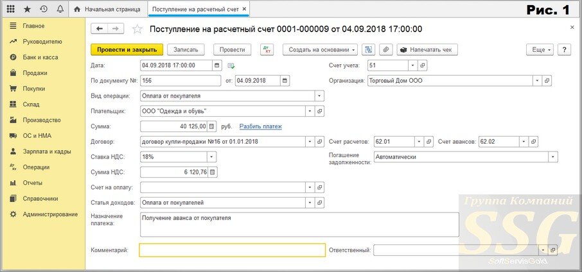Open attached files paperclip icon
The height and width of the screenshot is (272, 582).
coord(386,49)
